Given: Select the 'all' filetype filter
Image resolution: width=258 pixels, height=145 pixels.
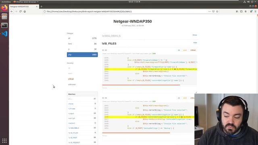Looking at the screenshot, I should pos(82,38).
